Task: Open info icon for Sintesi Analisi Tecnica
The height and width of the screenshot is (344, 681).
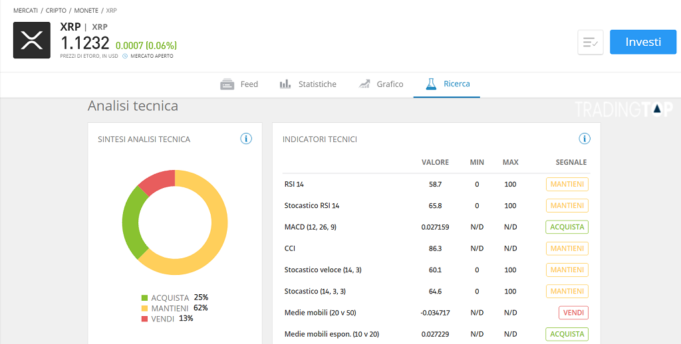Action: click(246, 139)
